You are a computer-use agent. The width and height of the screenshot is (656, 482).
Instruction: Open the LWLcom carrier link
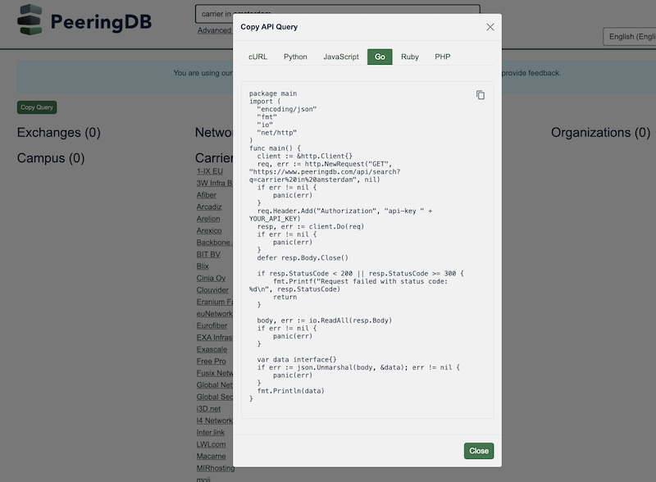pyautogui.click(x=211, y=444)
